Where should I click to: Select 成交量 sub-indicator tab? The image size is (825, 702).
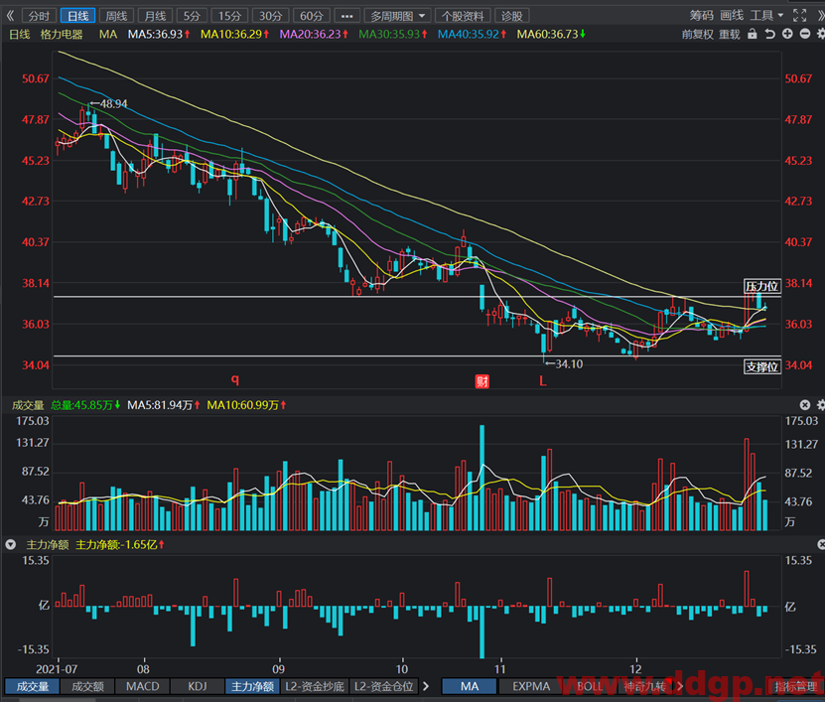33,686
